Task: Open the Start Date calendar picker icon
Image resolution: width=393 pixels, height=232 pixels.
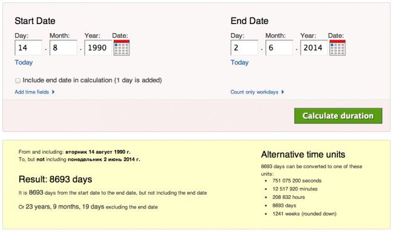Action: click(122, 48)
